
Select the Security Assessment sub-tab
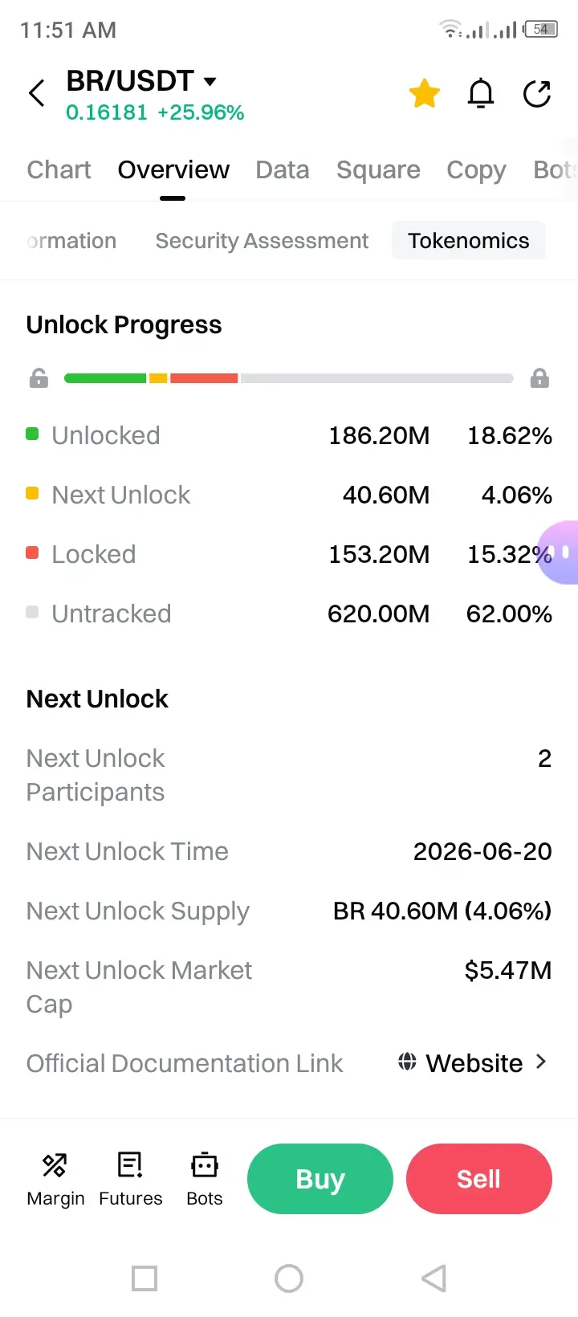[x=262, y=241]
